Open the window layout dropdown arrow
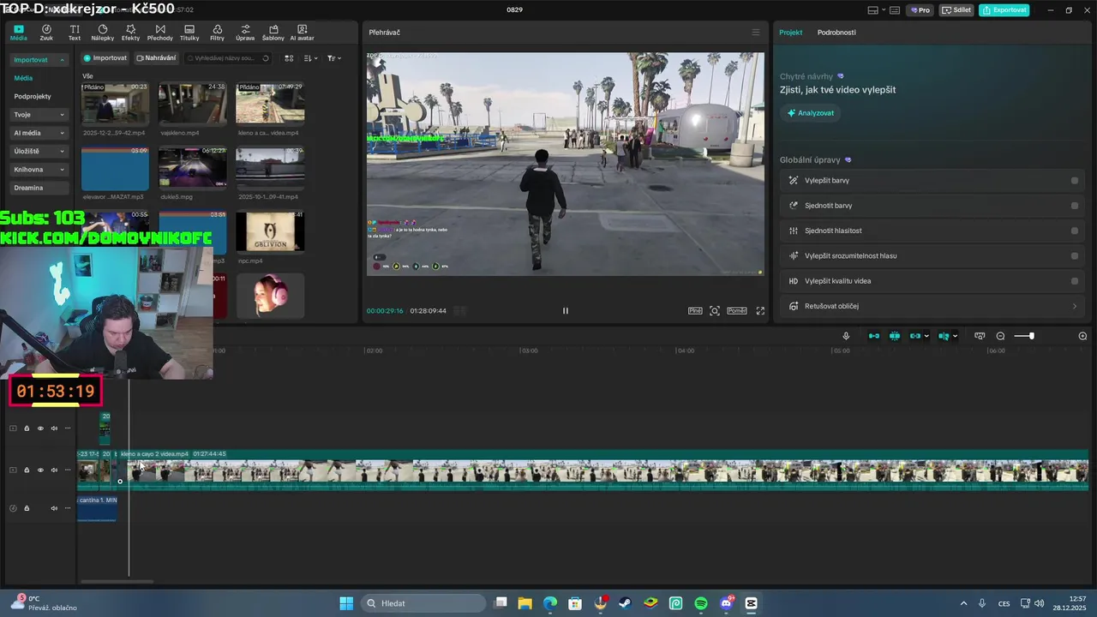This screenshot has height=617, width=1097. click(x=884, y=10)
